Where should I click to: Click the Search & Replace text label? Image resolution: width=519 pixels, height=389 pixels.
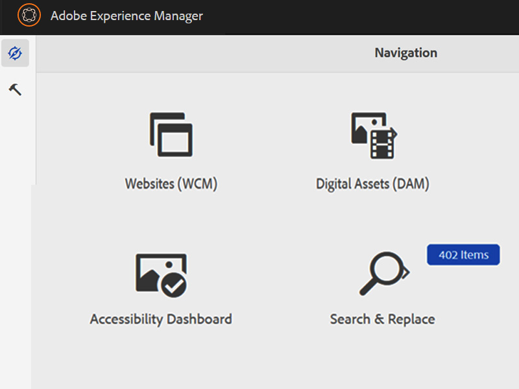(x=382, y=319)
